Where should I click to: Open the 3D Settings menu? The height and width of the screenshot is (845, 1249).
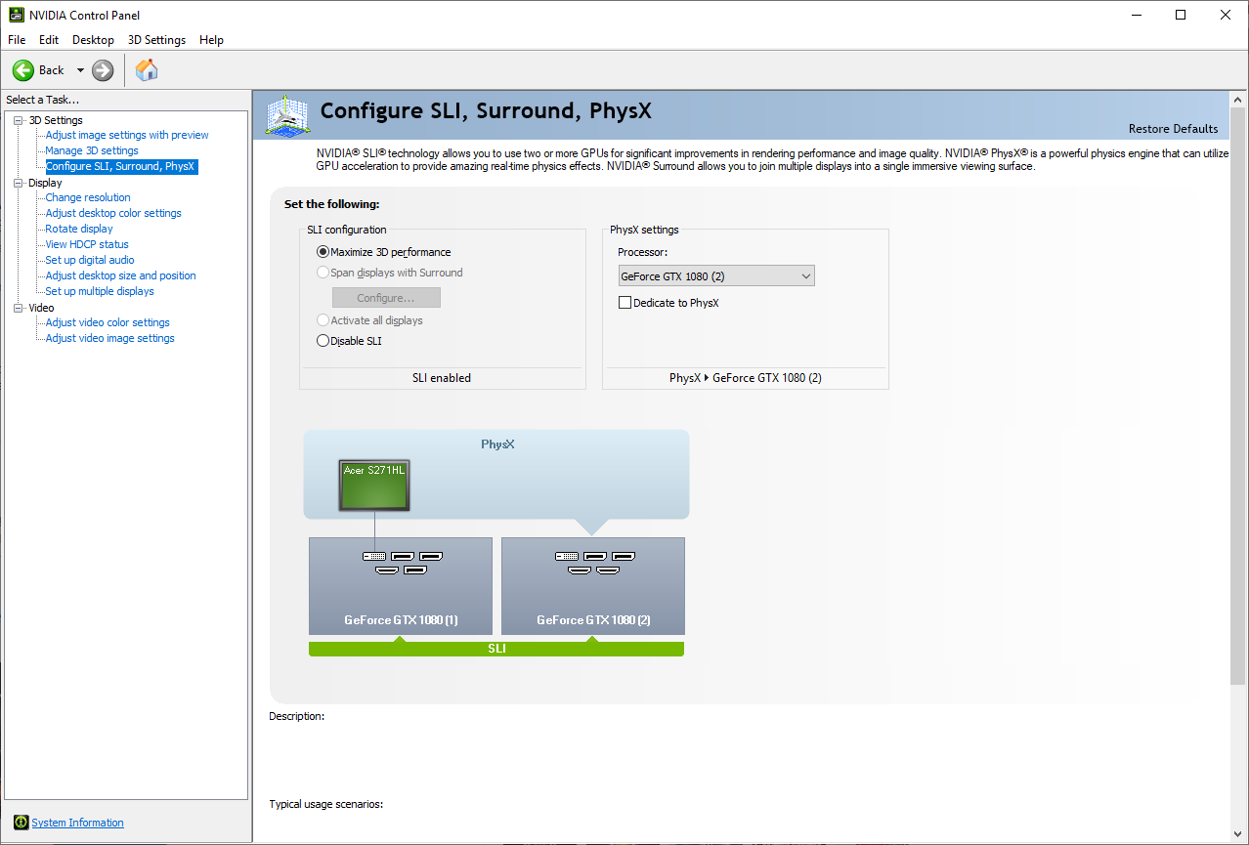point(156,40)
